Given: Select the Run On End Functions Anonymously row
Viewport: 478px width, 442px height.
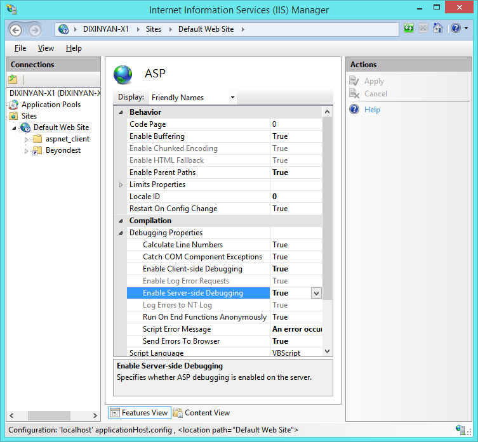Looking at the screenshot, I should point(224,317).
